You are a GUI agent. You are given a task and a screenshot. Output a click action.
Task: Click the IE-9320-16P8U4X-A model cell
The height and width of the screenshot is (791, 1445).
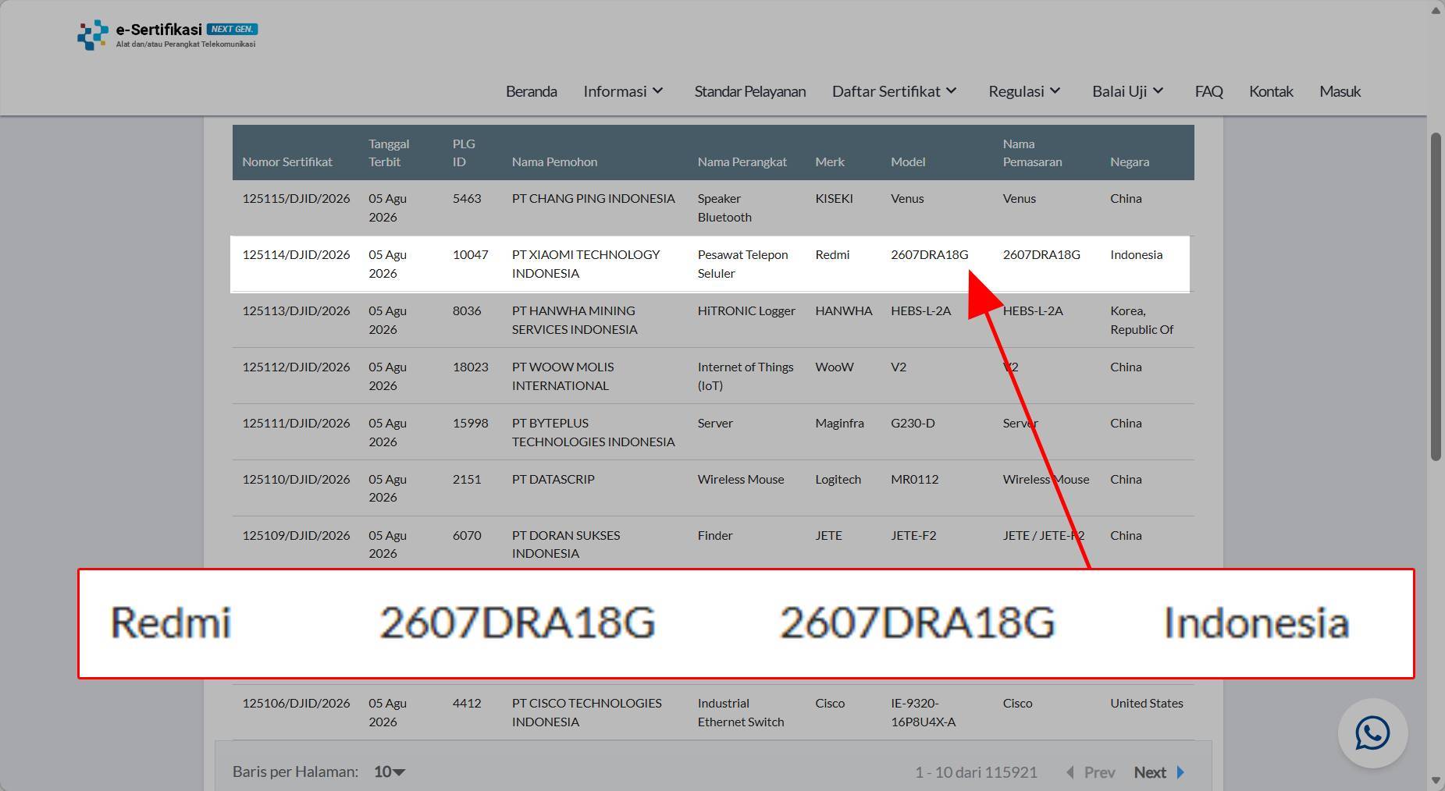coord(923,712)
